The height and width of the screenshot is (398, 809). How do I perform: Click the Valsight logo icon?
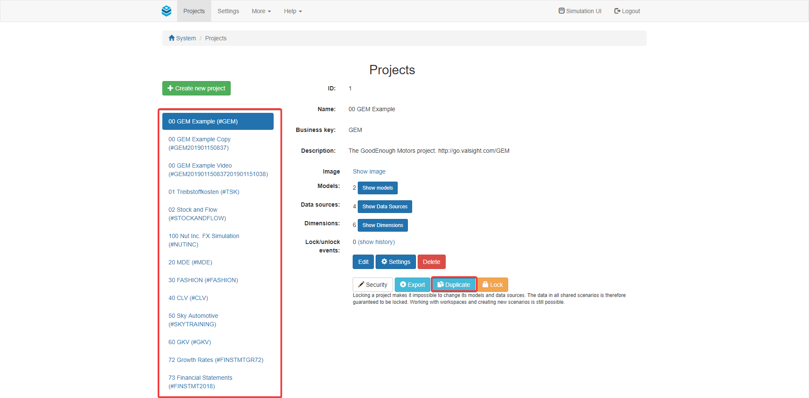[166, 11]
